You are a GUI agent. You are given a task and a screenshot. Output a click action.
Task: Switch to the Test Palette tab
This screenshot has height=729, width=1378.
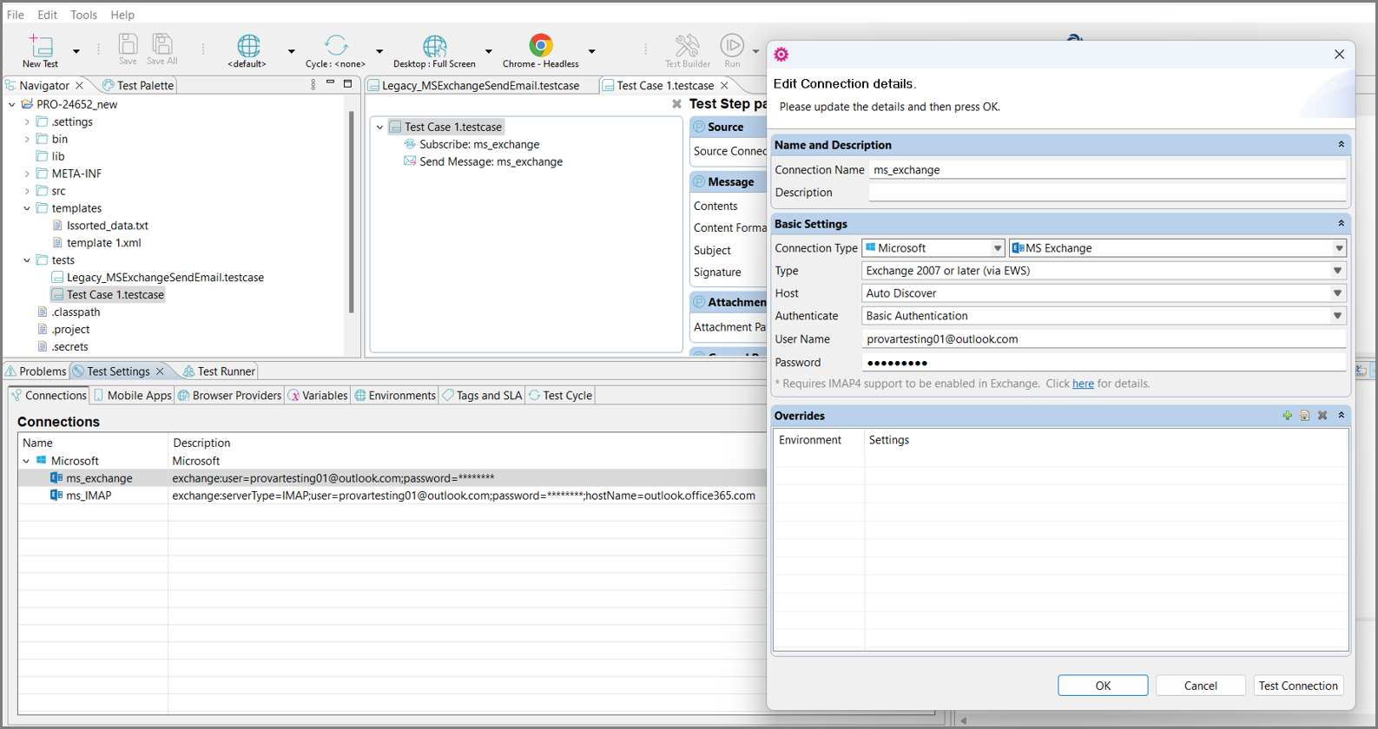[x=138, y=85]
